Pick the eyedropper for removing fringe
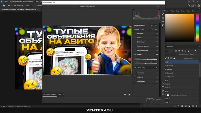The width and height of the screenshot is (201, 113). click(x=135, y=68)
